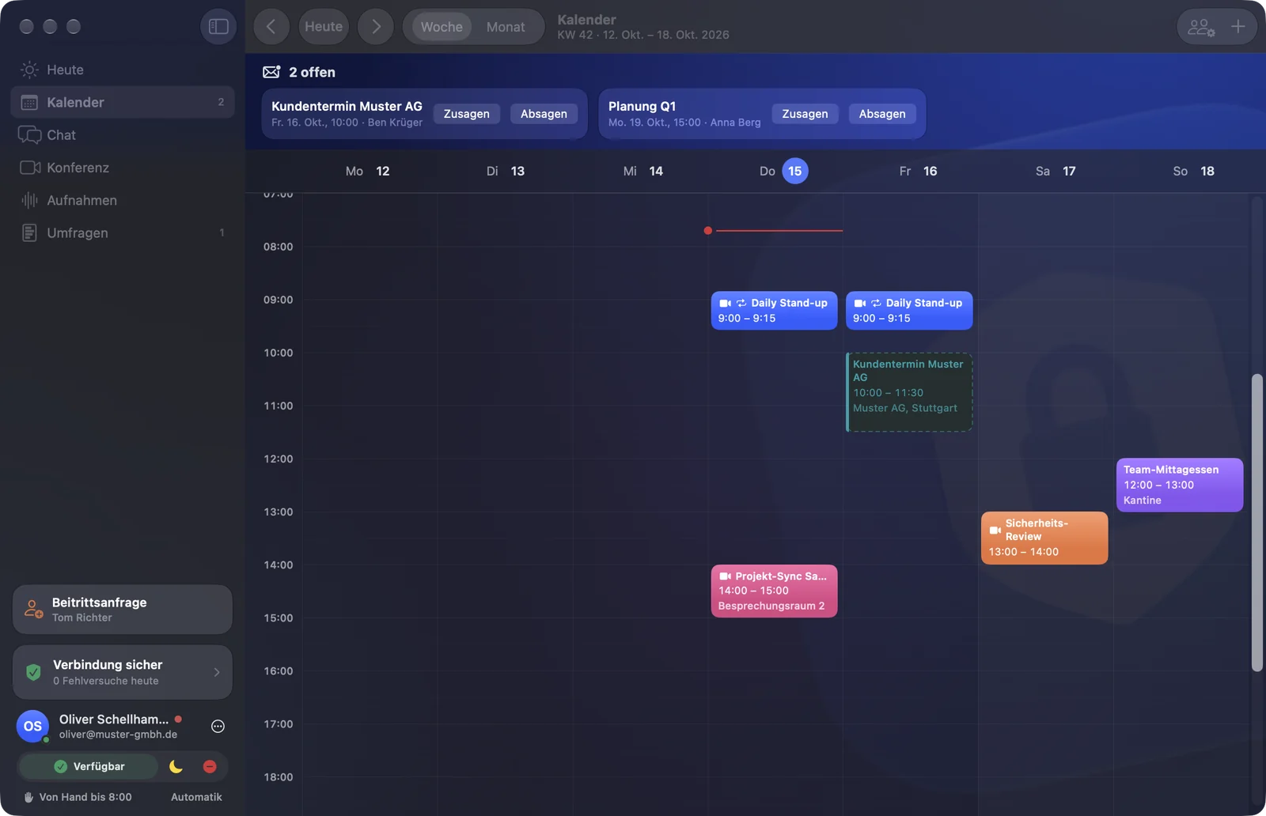The width and height of the screenshot is (1266, 816).
Task: Toggle the sidebar panel icon
Action: [x=218, y=27]
